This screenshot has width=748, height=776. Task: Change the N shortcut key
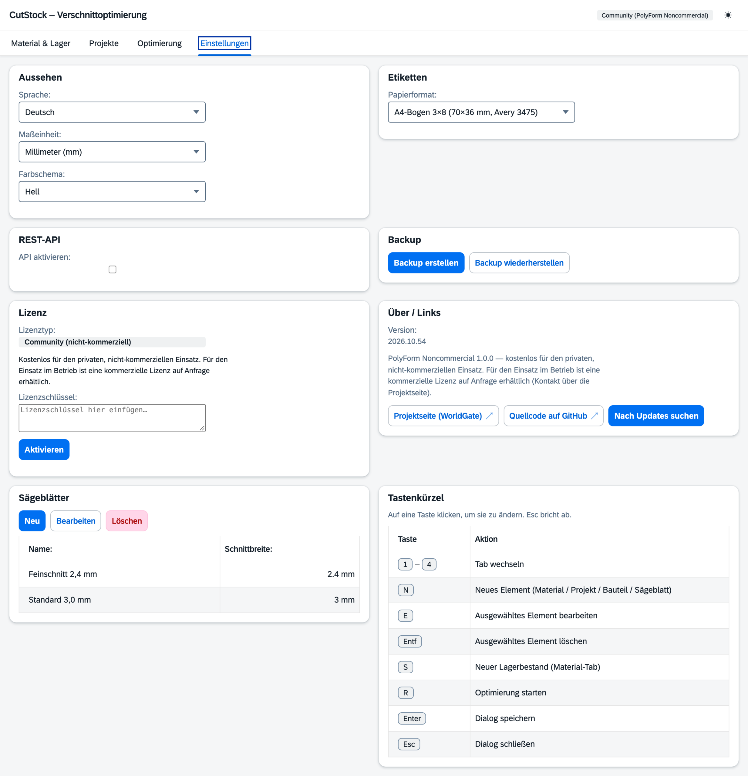coord(406,590)
